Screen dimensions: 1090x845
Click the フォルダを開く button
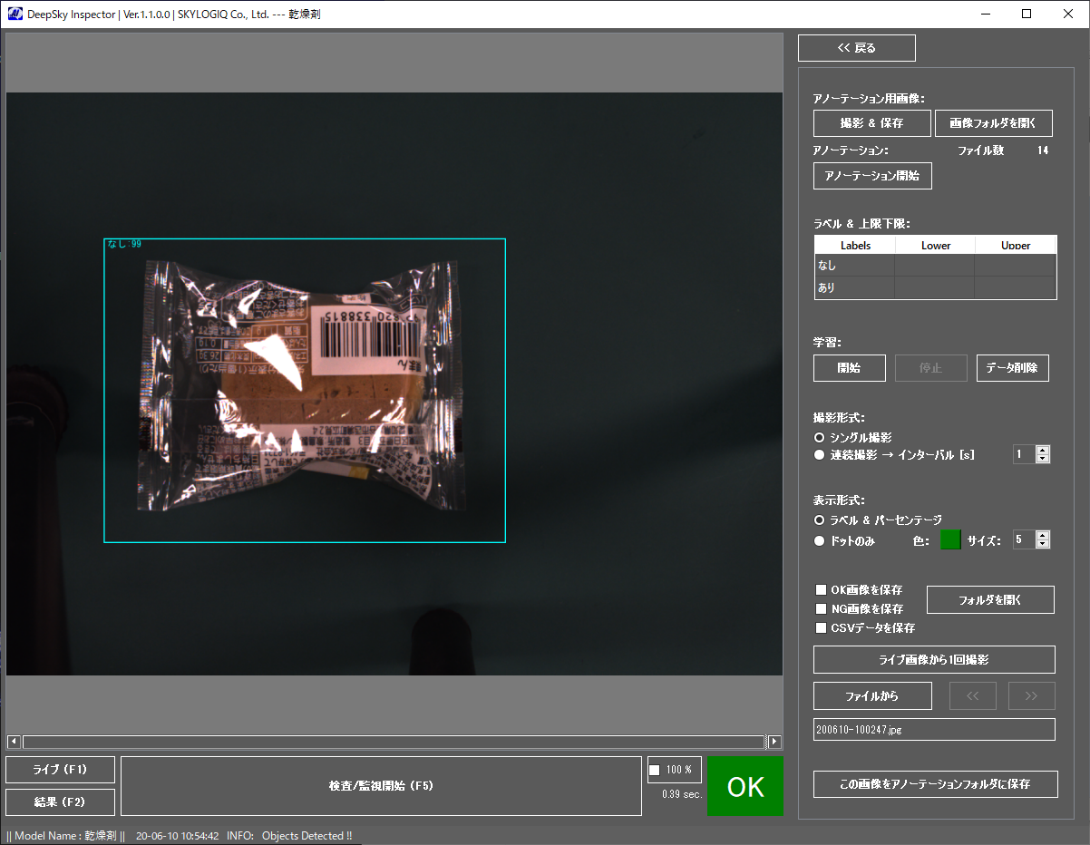pyautogui.click(x=990, y=600)
